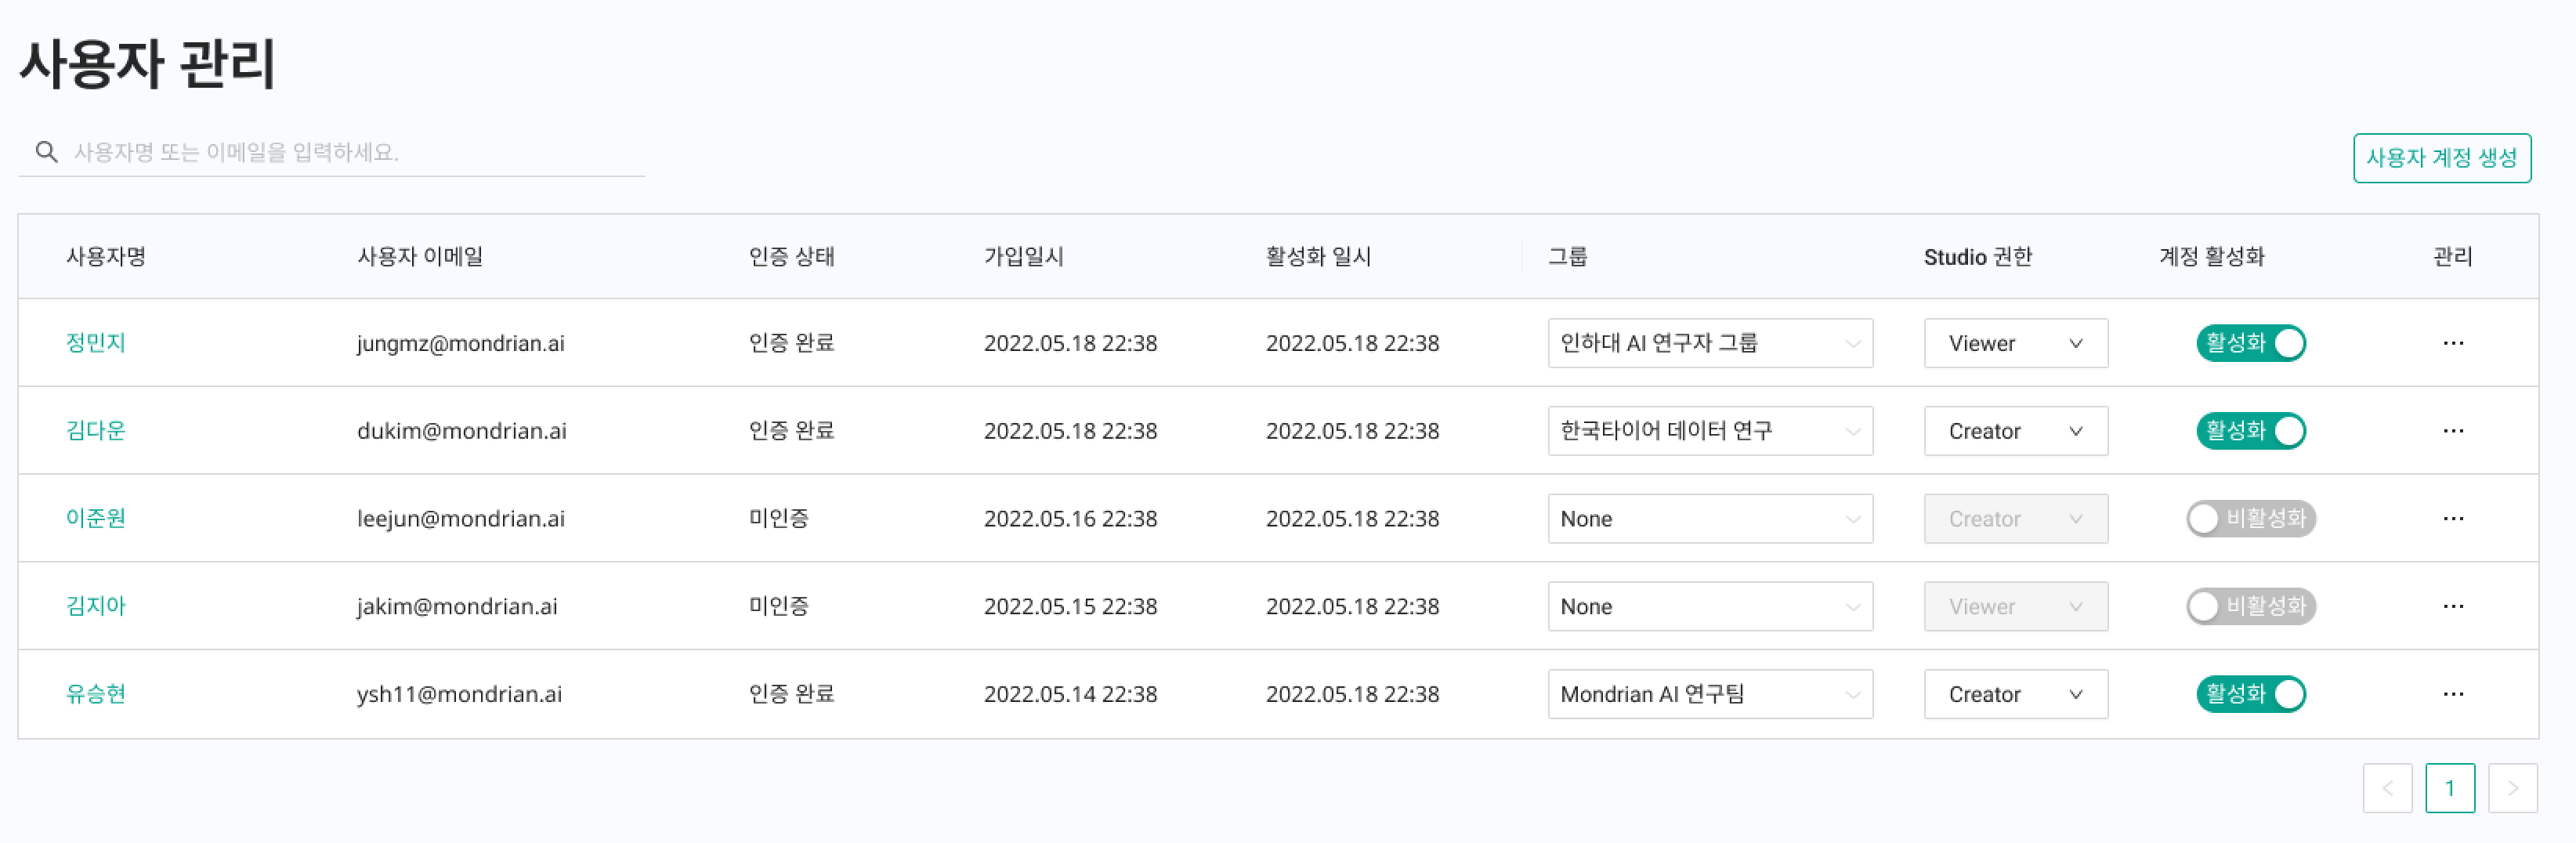Expand the 인하대 AI 연구자 그룹 dropdown

coord(1709,343)
